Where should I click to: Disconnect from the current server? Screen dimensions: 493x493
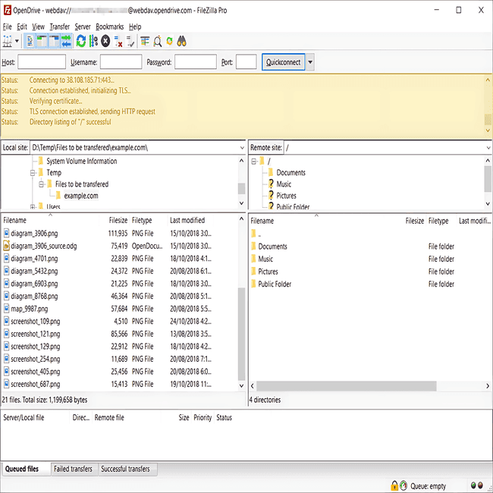118,41
